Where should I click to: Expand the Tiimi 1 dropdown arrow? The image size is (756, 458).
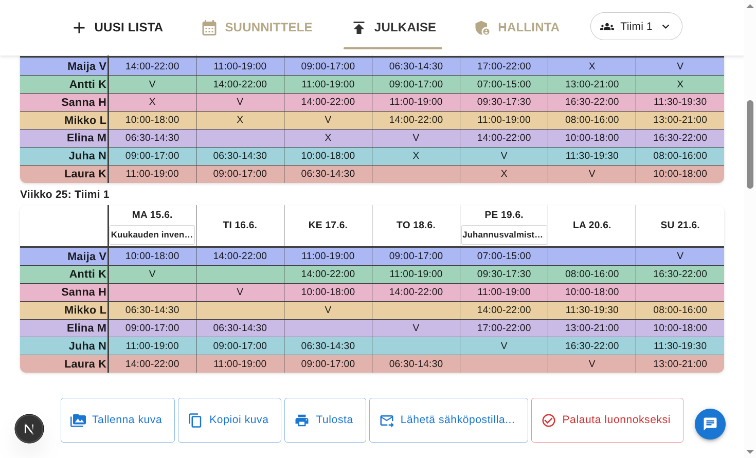coord(666,27)
